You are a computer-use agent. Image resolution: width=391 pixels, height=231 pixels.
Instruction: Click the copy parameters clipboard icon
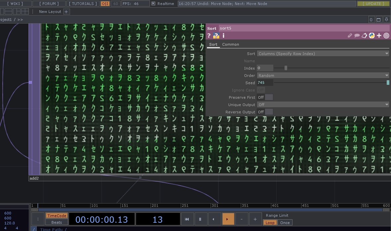pyautogui.click(x=364, y=36)
